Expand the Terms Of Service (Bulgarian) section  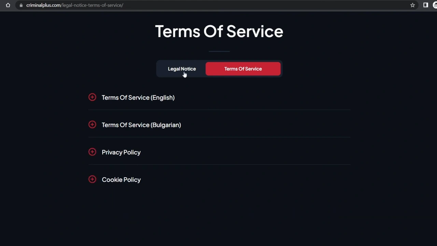click(141, 125)
